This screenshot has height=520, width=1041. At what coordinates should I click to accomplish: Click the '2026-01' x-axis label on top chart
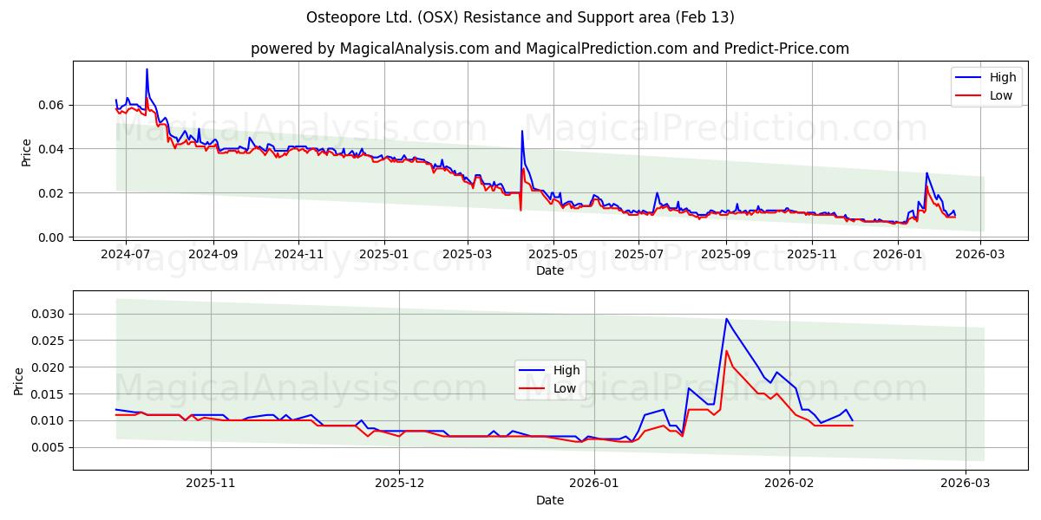897,254
